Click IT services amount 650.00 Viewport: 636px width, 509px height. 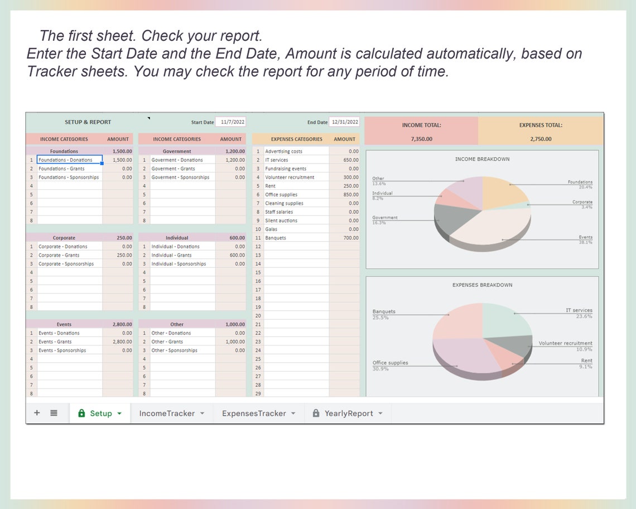[344, 160]
